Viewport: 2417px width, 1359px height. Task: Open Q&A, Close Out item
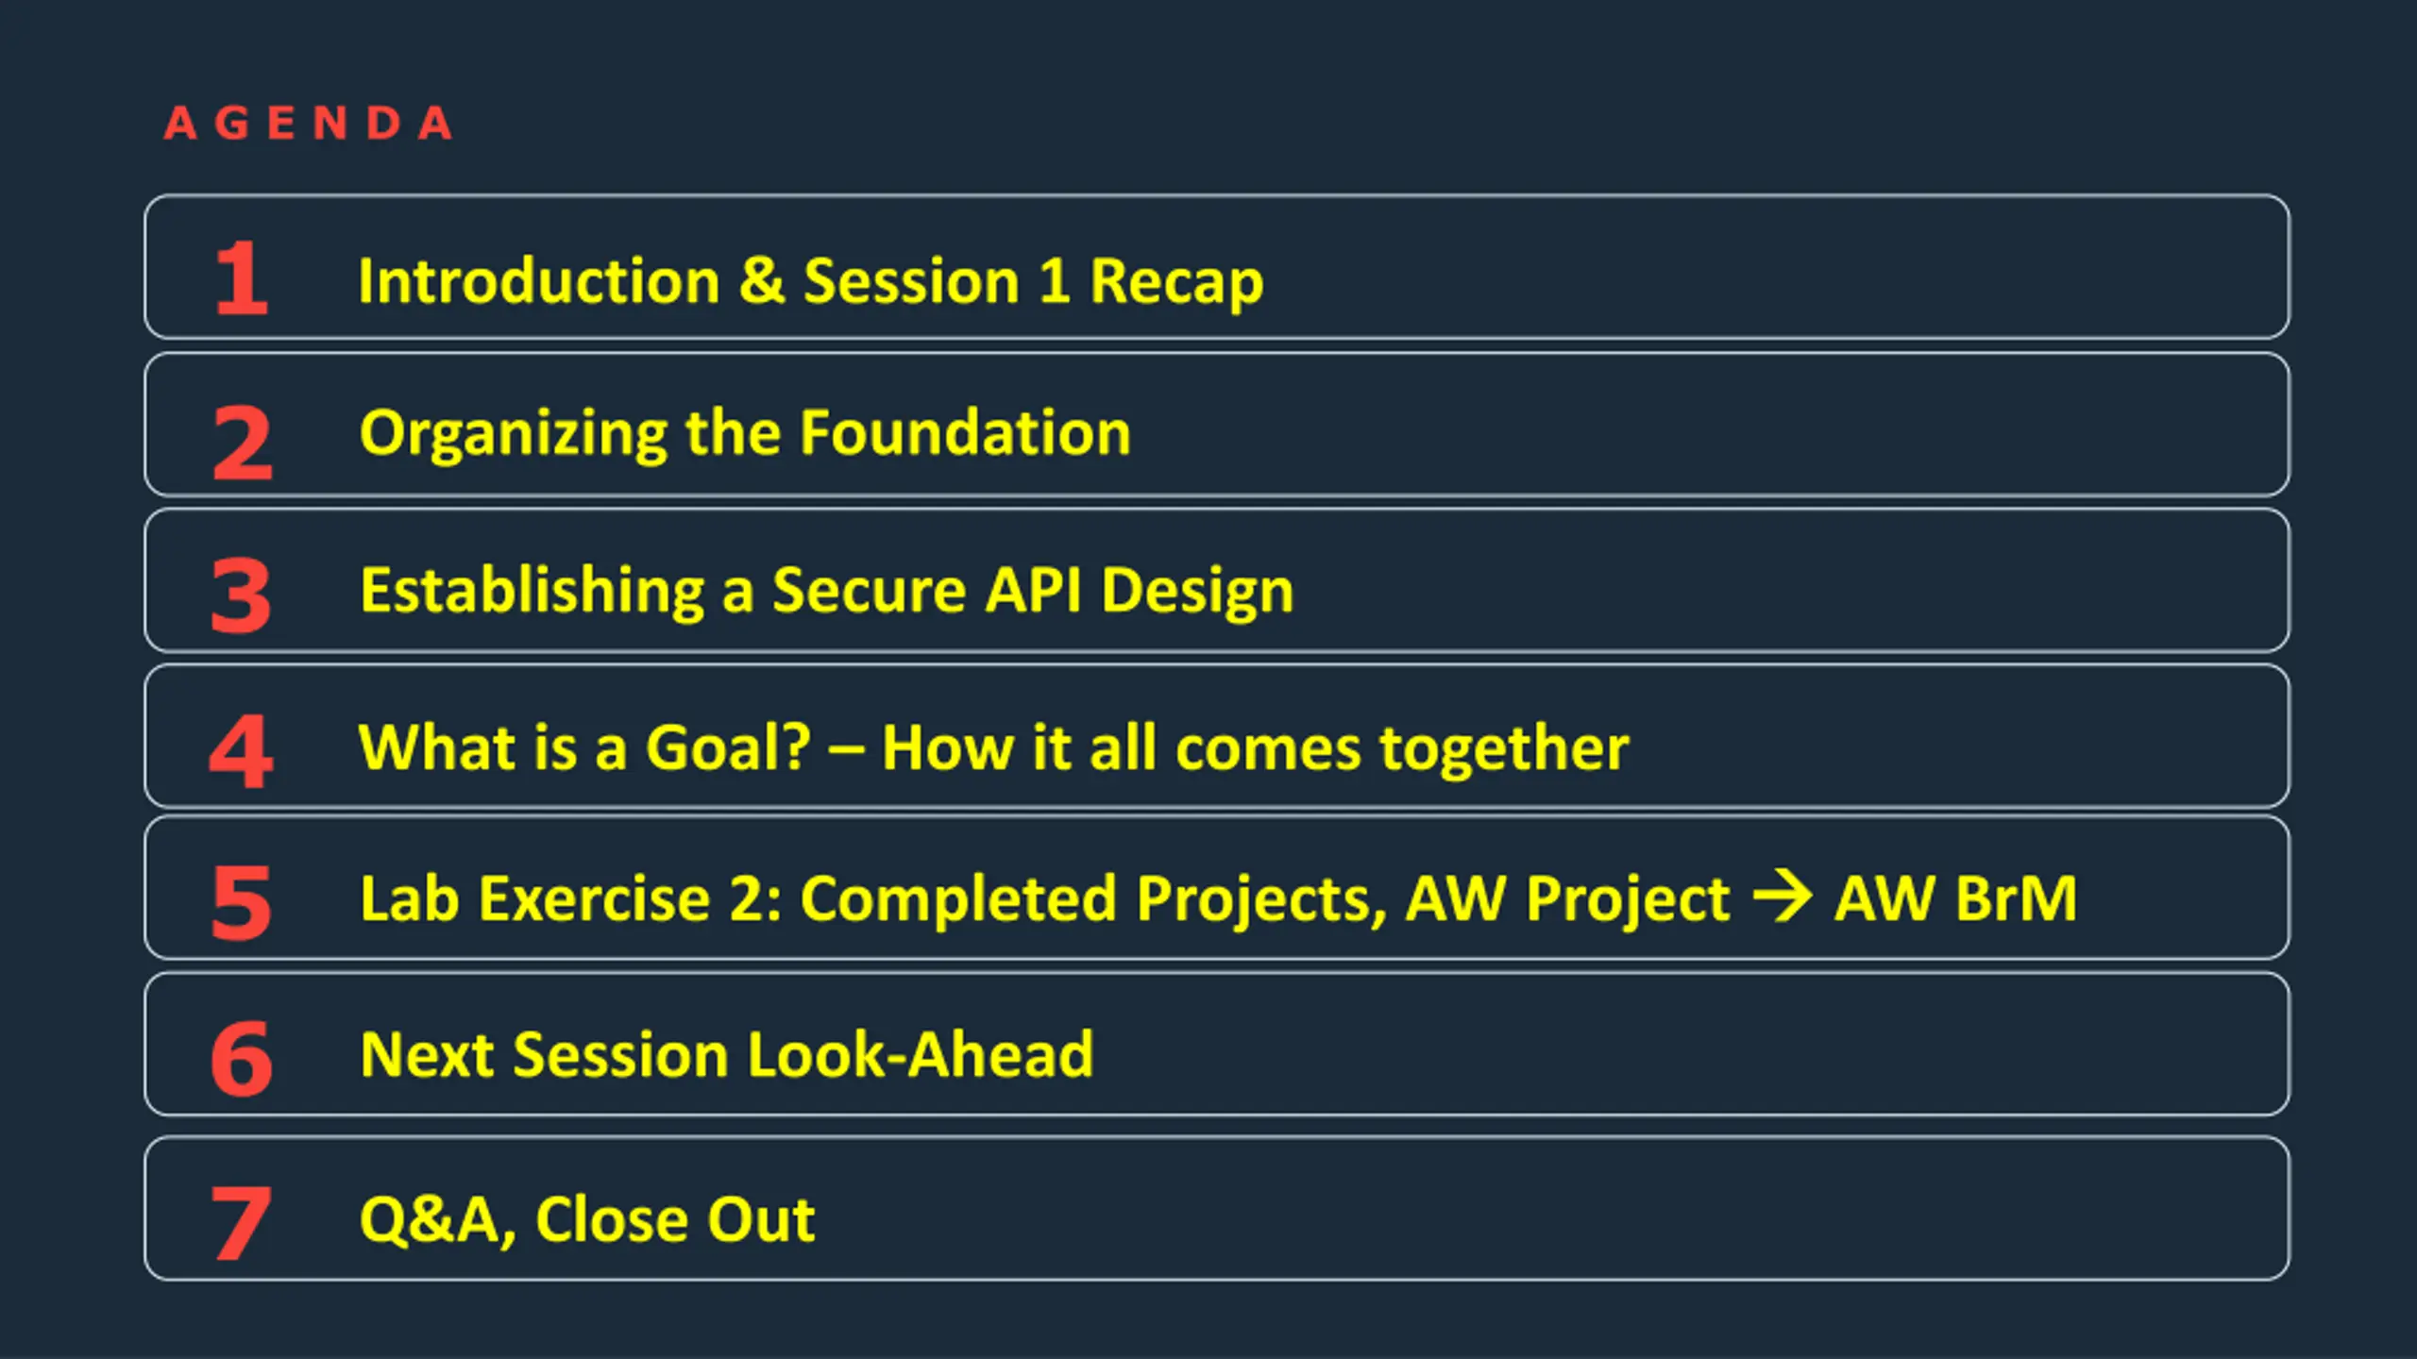[x=587, y=1220]
